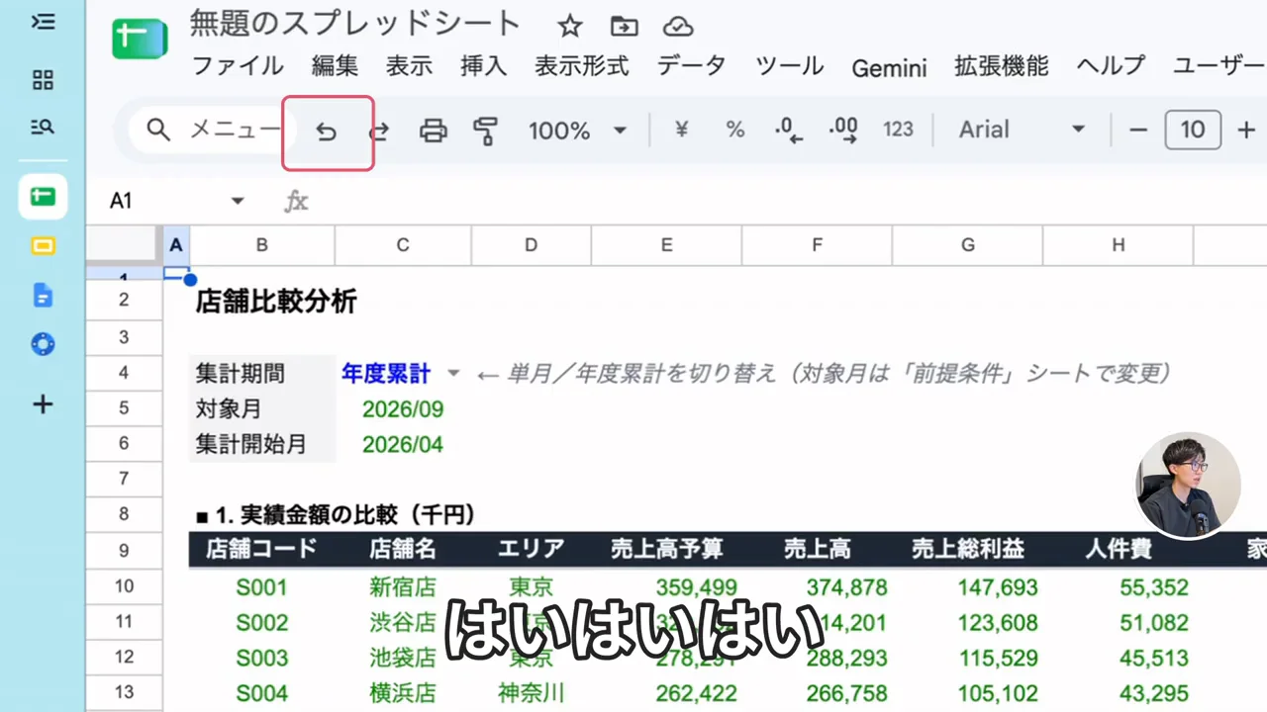1267x712 pixels.
Task: Open the 編集 menu
Action: [x=335, y=66]
